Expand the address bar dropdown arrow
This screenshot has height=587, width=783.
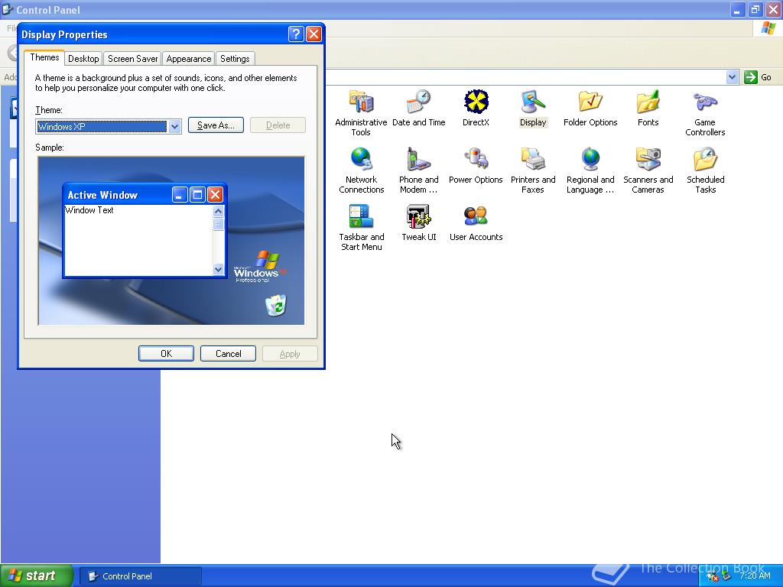click(732, 77)
